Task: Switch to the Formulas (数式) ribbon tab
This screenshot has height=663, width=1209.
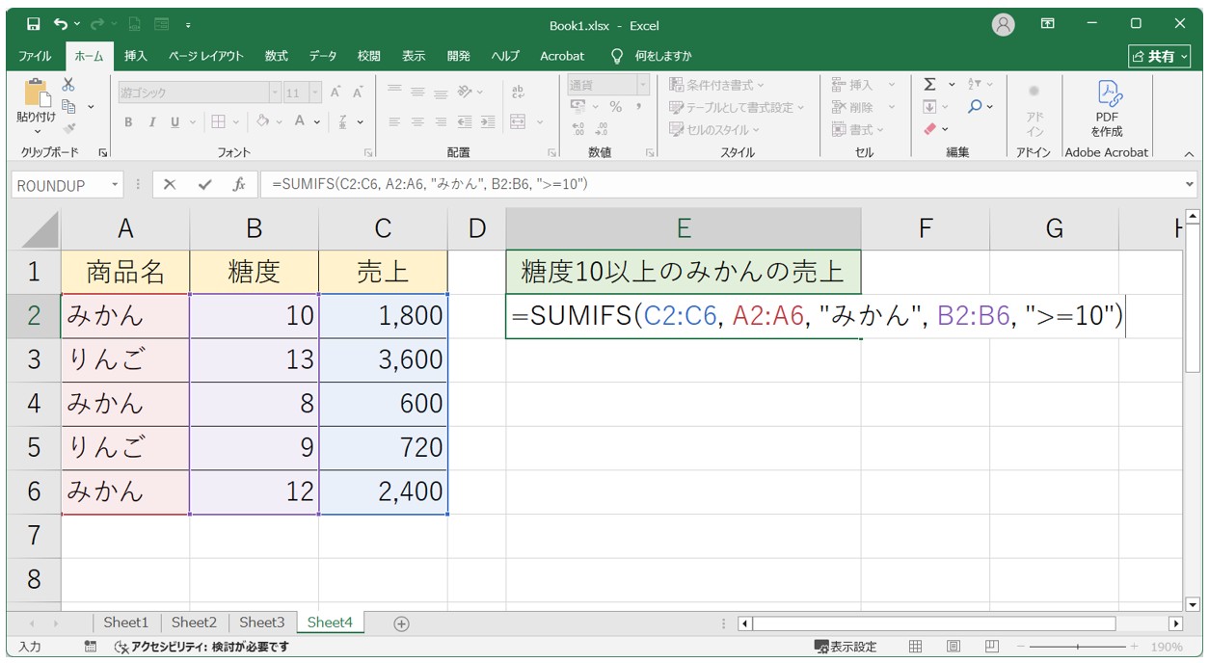Action: [277, 56]
